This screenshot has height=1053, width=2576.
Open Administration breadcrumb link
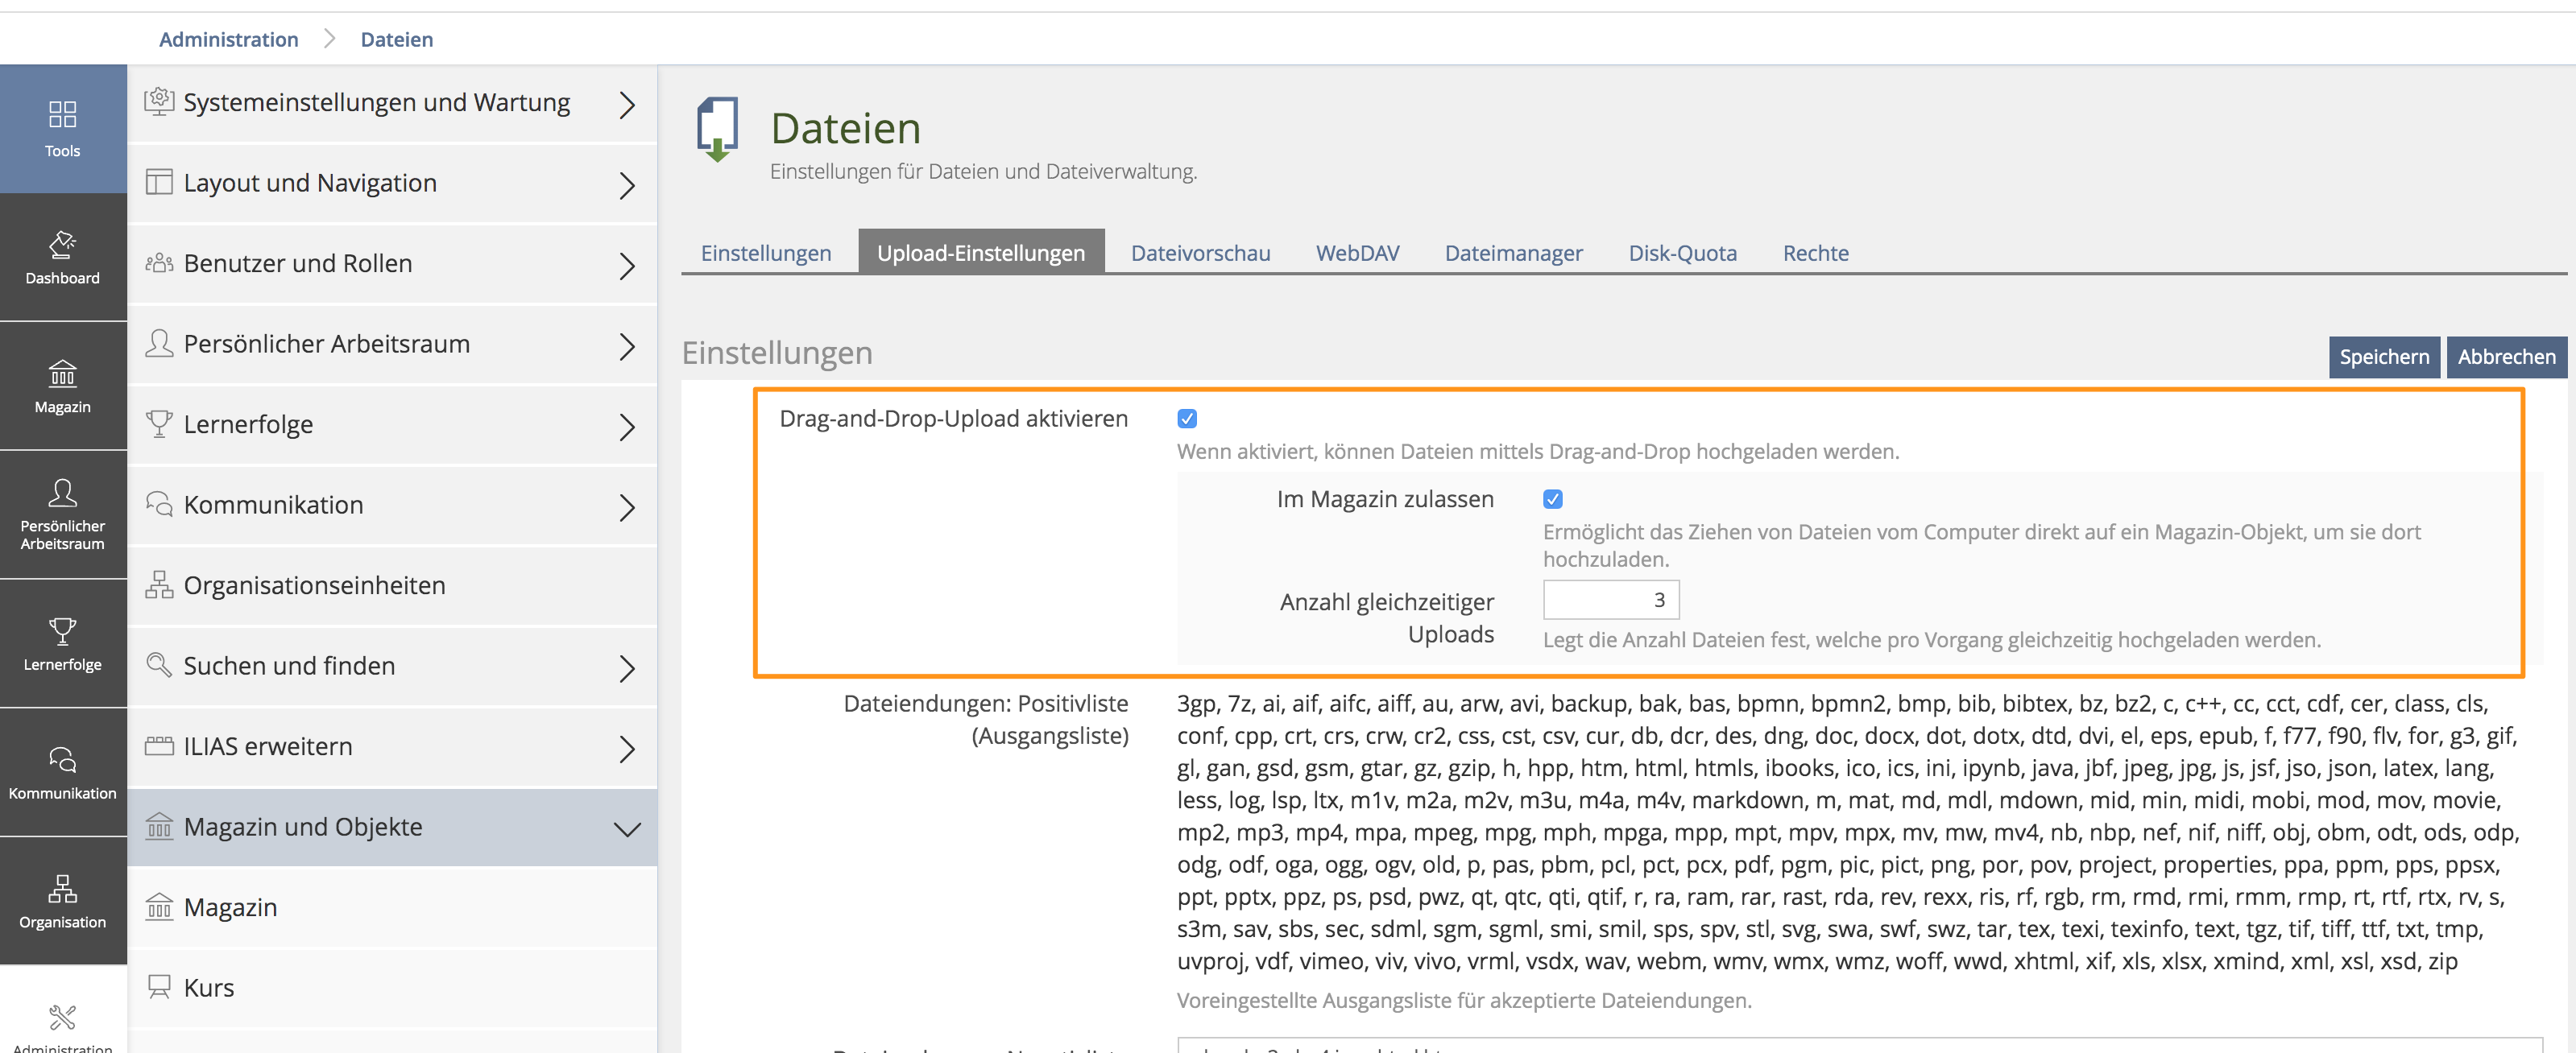point(228,39)
